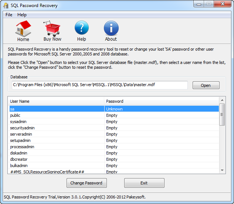Minimize the SQL Password Recovery window
The height and width of the screenshot is (204, 234).
click(x=199, y=4)
